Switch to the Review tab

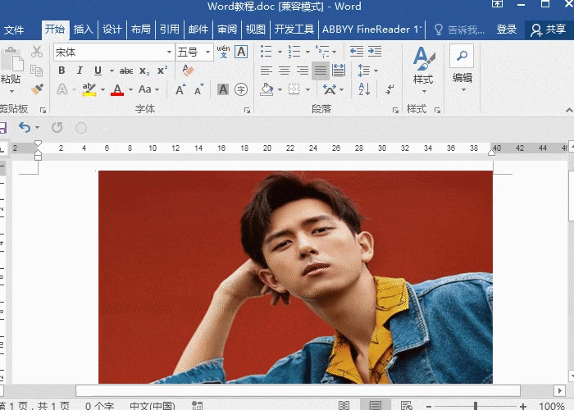(x=227, y=30)
